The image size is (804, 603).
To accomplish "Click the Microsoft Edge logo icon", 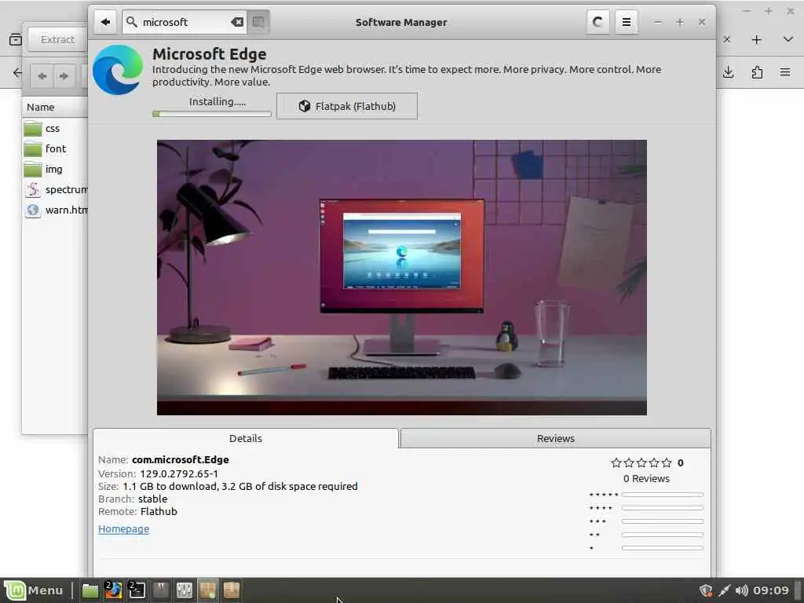I will [118, 70].
